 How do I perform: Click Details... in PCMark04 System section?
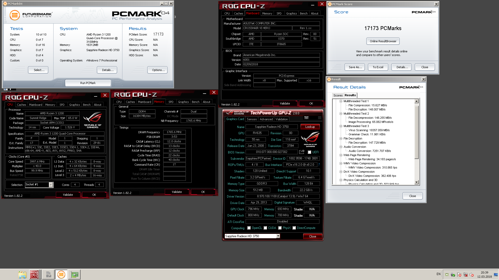point(107,70)
